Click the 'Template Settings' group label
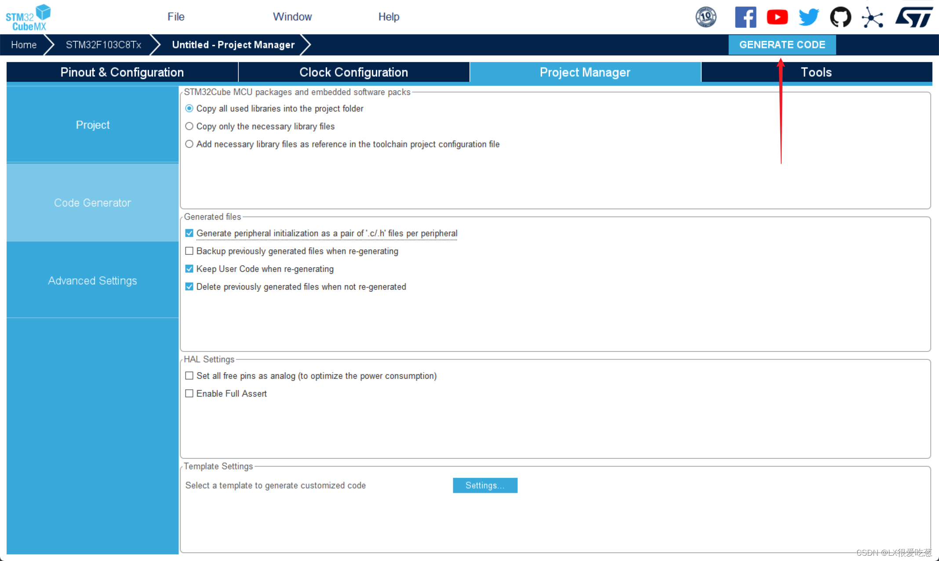Screen dimensions: 939x561 pos(218,466)
